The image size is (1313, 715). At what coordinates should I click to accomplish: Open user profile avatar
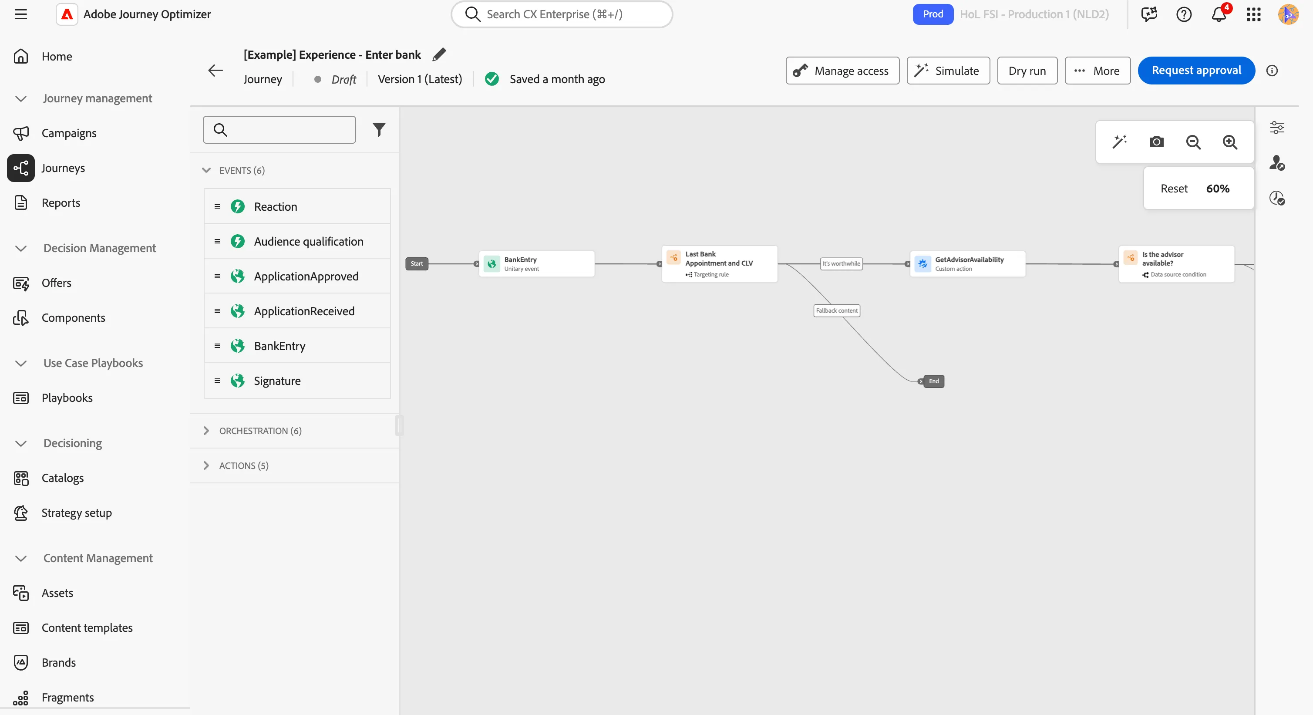[1288, 14]
